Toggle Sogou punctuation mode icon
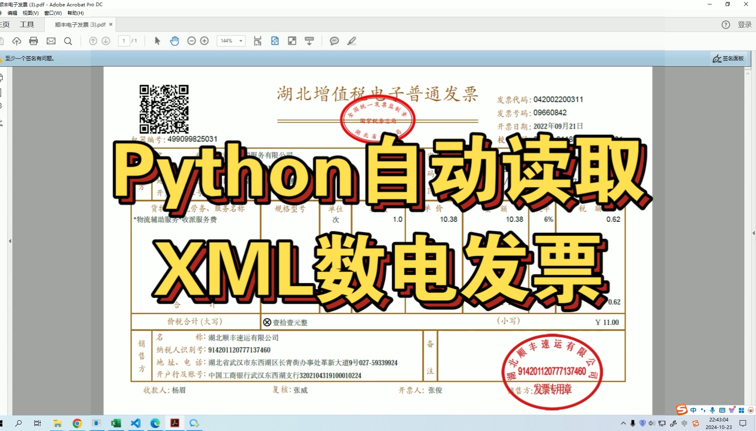The image size is (756, 431). (703, 410)
